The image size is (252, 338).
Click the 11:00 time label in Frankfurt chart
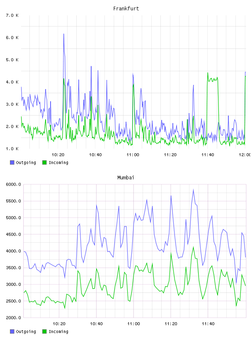(133, 155)
